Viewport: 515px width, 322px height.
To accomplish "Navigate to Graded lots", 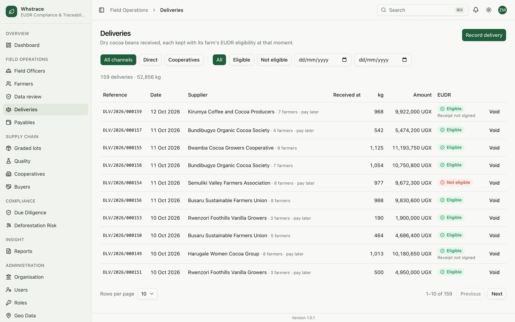I will (x=45, y=148).
